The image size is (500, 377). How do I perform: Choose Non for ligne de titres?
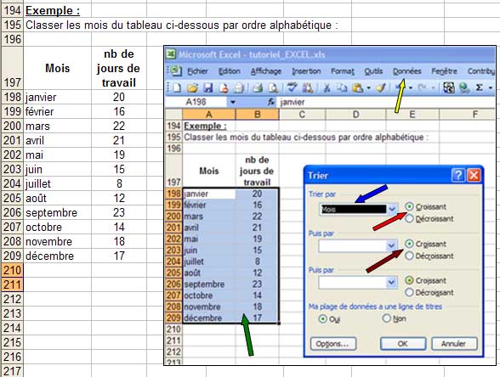point(386,318)
